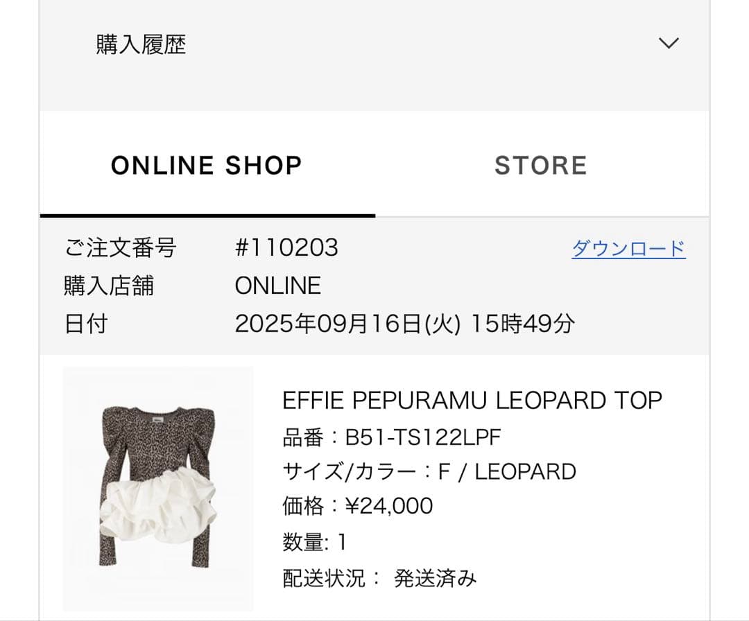Click the 日付 label
Screen dimensions: 749x621
(85, 322)
